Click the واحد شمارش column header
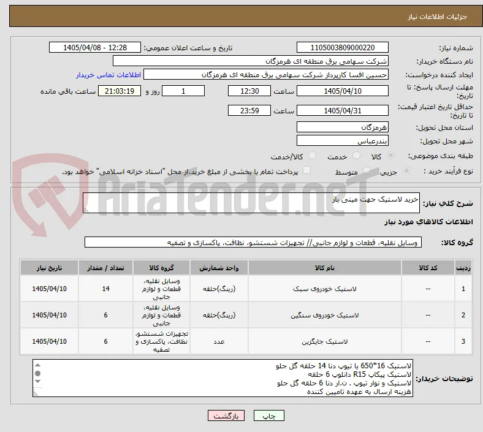The height and width of the screenshot is (432, 483). (x=219, y=268)
